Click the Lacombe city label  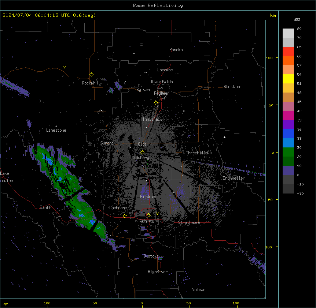[x=165, y=70]
